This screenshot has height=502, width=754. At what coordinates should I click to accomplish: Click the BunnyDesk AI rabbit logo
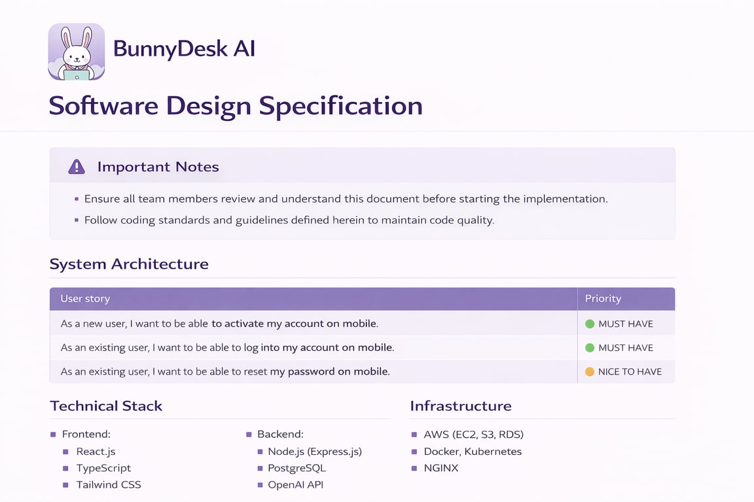coord(77,52)
